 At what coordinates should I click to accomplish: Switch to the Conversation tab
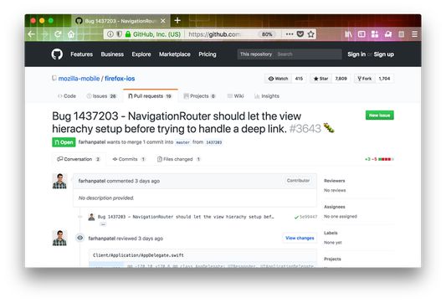[79, 159]
